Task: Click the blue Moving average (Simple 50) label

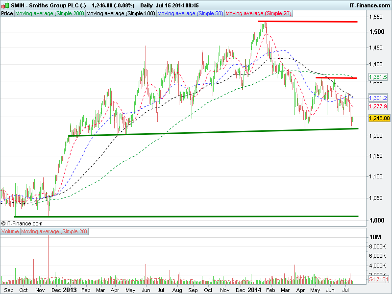Action: click(x=190, y=14)
